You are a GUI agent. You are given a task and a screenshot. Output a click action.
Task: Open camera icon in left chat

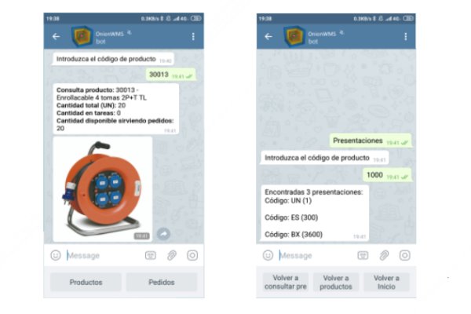coord(192,255)
